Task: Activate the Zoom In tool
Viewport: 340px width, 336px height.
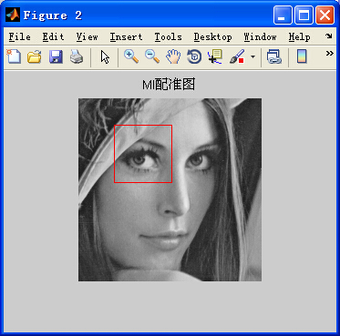Action: [131, 56]
